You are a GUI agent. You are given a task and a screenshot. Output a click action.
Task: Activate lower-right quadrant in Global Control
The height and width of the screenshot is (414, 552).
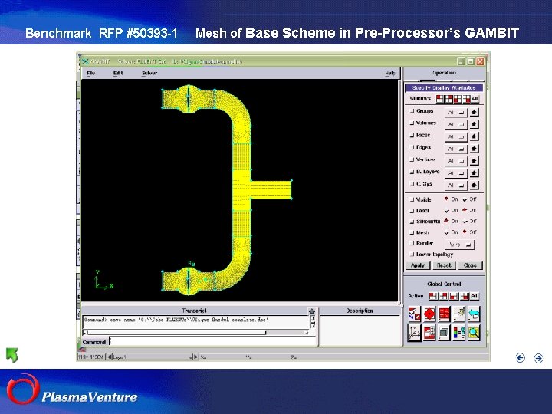465,296
